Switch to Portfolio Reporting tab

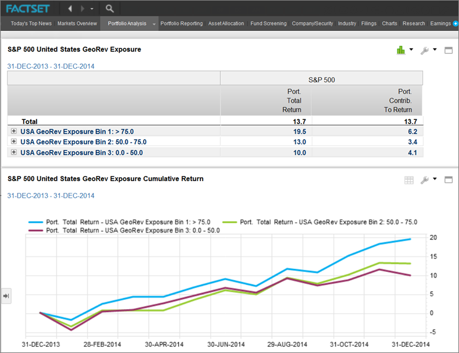[x=181, y=23]
